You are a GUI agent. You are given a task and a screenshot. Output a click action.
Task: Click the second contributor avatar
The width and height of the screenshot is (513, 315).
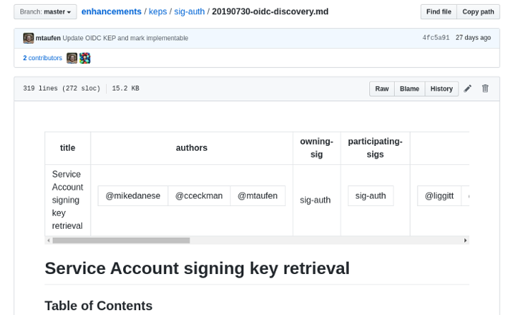click(x=85, y=58)
